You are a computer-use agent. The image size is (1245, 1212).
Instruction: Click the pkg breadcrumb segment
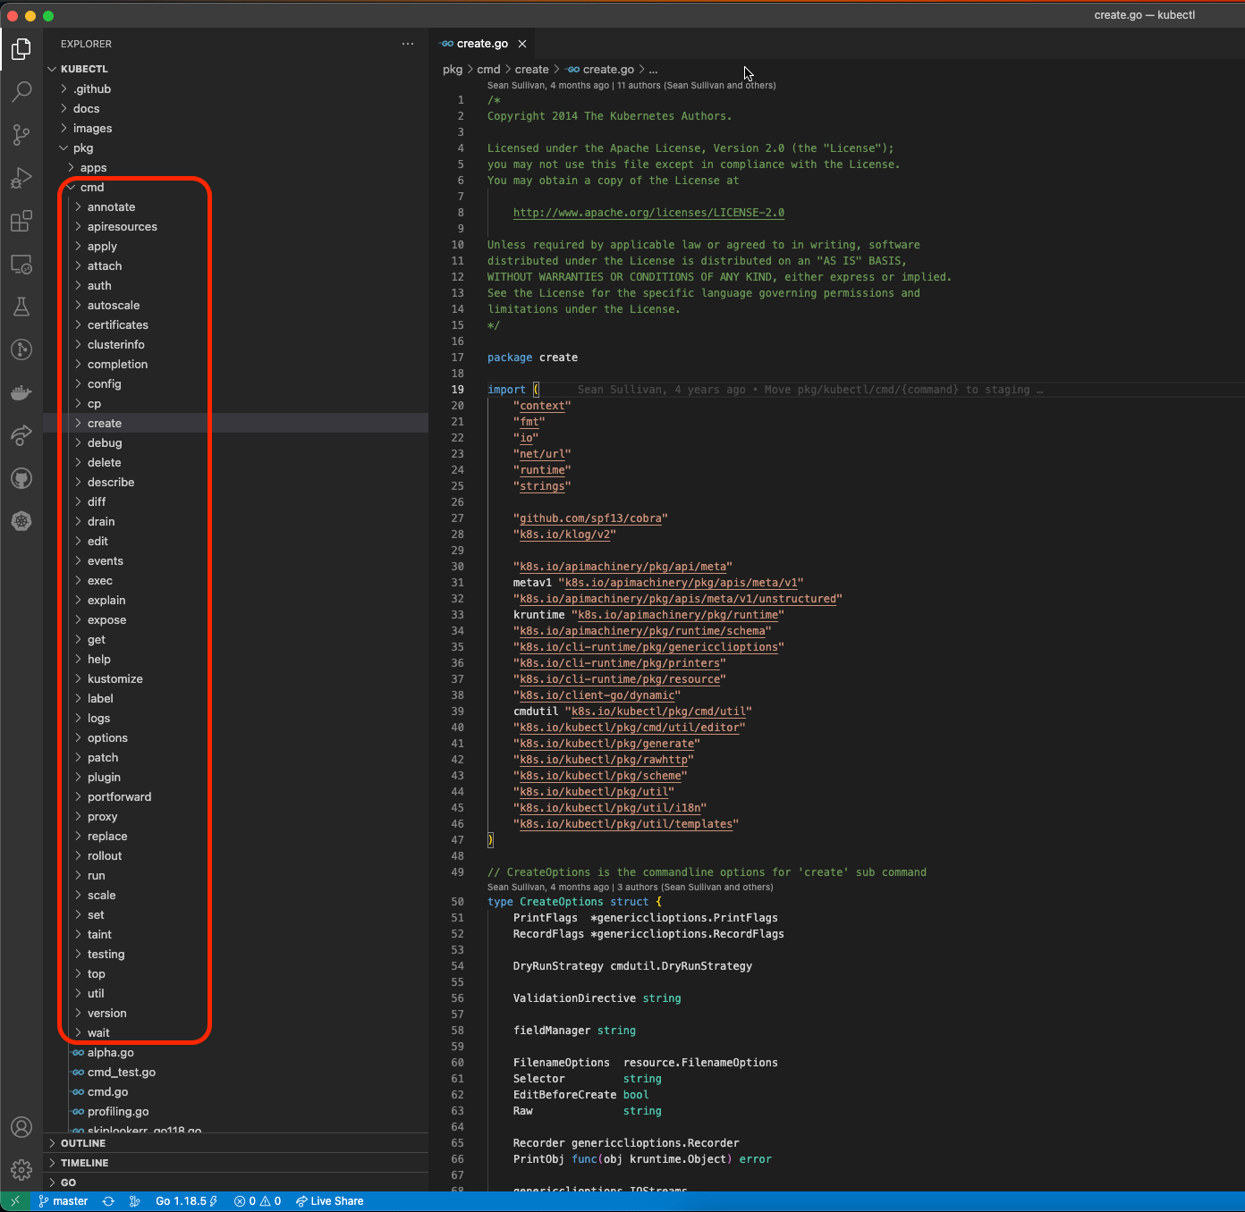453,69
